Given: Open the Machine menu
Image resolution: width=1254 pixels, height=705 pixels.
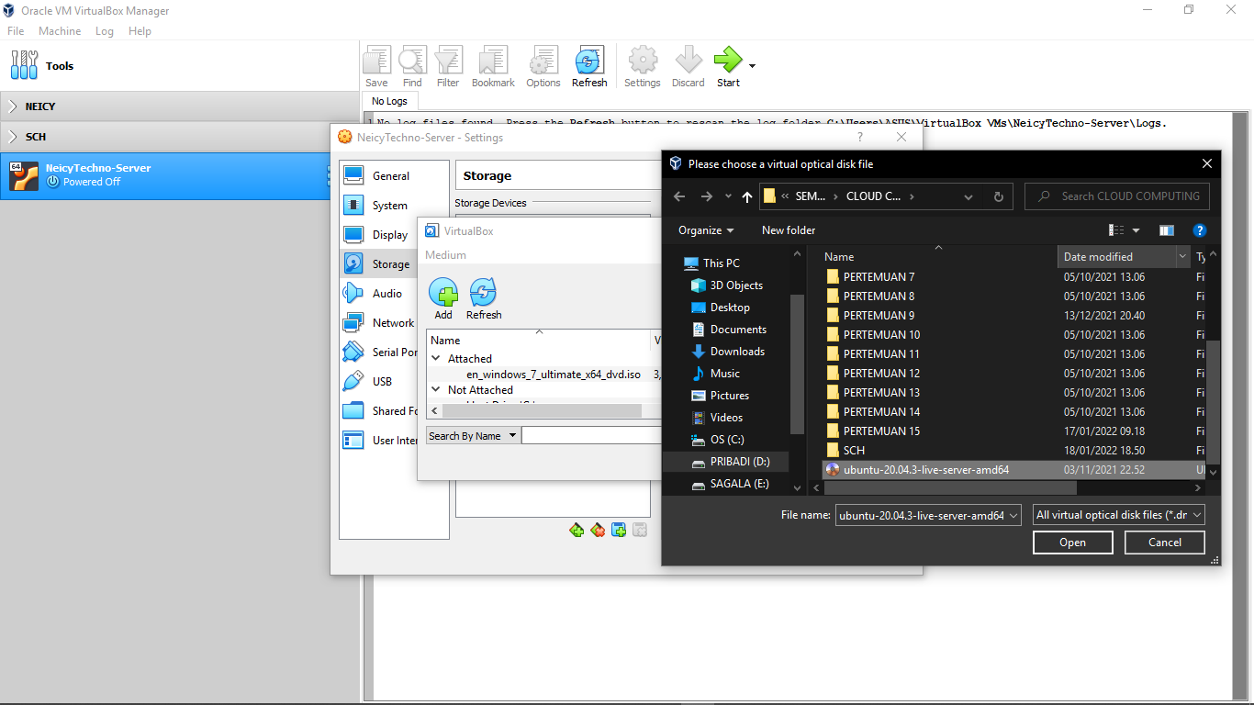Looking at the screenshot, I should 60,31.
